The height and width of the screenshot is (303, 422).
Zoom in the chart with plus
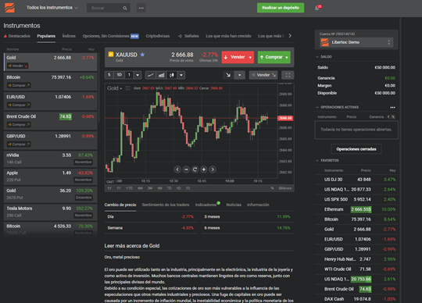pyautogui.click(x=204, y=169)
